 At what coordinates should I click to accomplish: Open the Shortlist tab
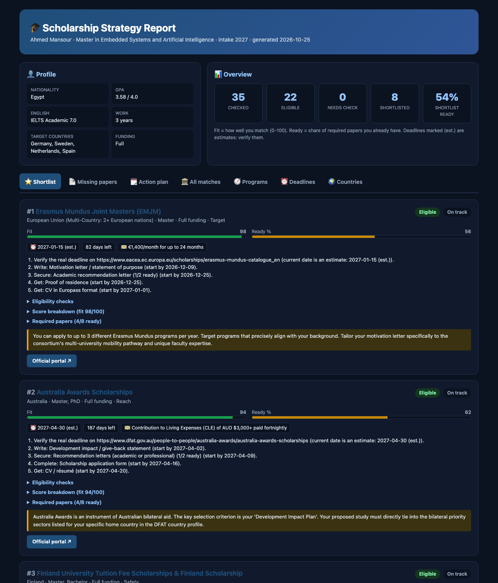[x=40, y=182]
